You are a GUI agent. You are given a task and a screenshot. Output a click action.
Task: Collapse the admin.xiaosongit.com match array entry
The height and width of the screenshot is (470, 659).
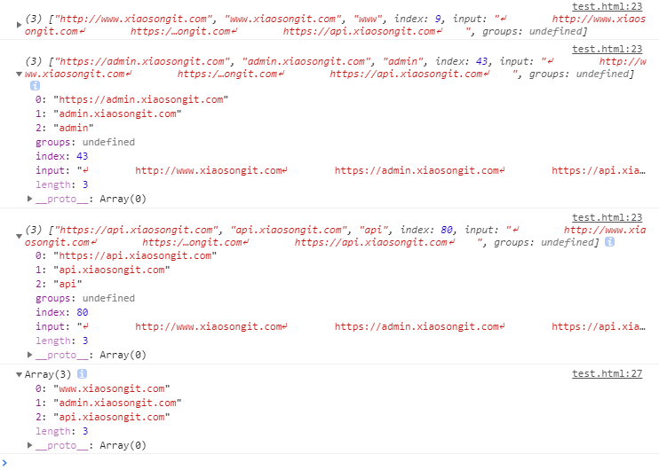coord(20,74)
